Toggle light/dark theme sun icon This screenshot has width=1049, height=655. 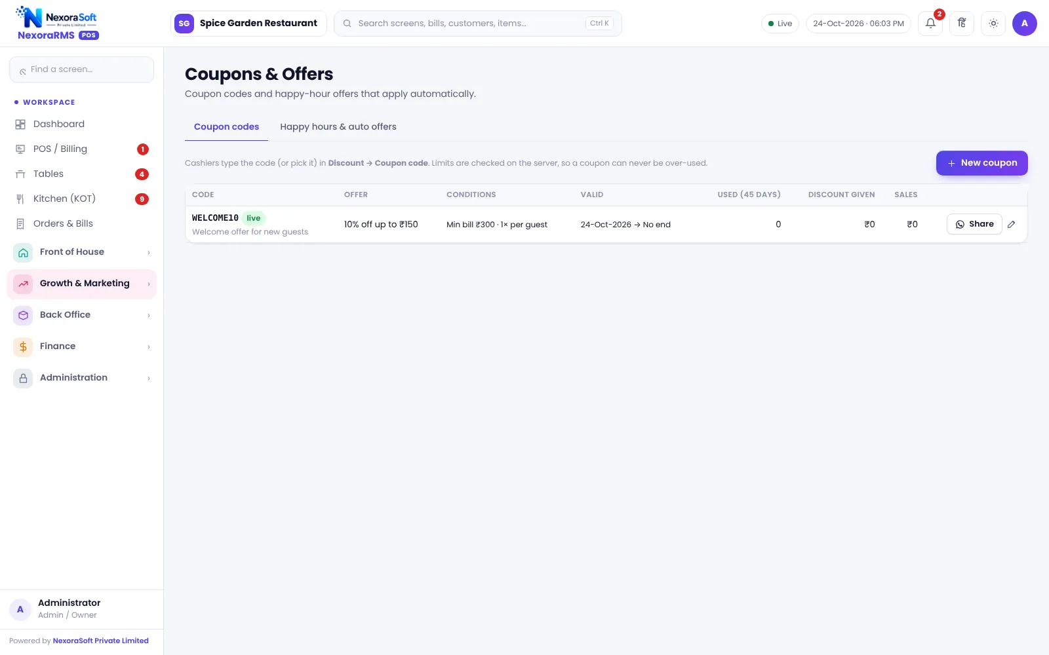pyautogui.click(x=993, y=24)
